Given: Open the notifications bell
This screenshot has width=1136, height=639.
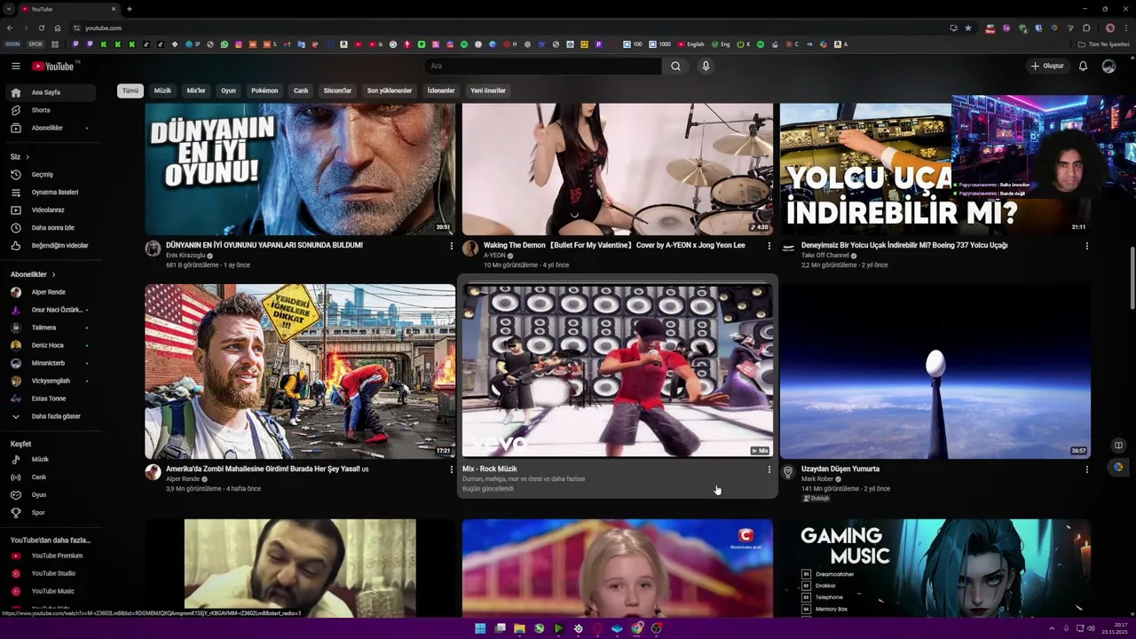Looking at the screenshot, I should pos(1083,66).
